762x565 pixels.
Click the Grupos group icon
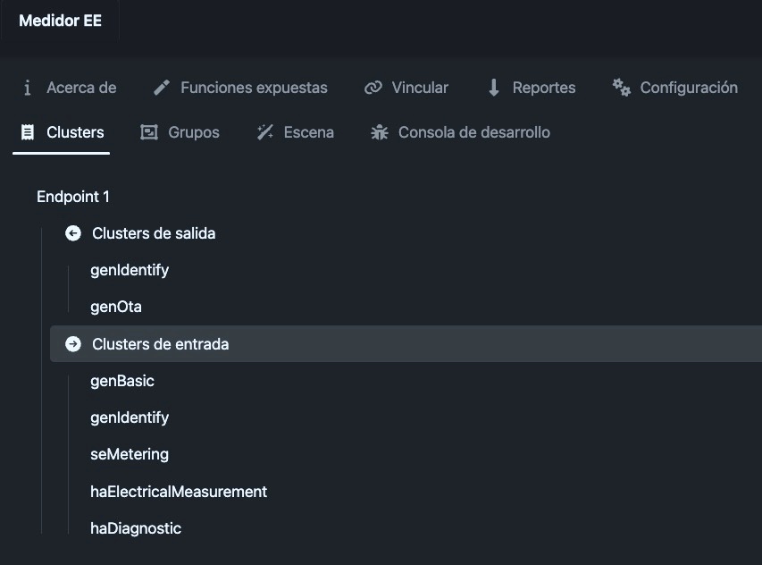pyautogui.click(x=149, y=132)
